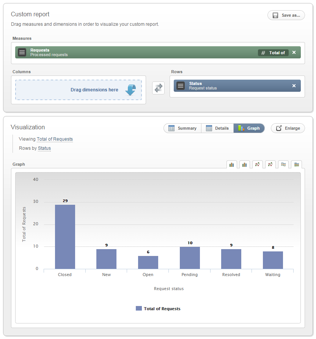Swap columns and rows with arrows icon
316x339 pixels.
click(158, 88)
